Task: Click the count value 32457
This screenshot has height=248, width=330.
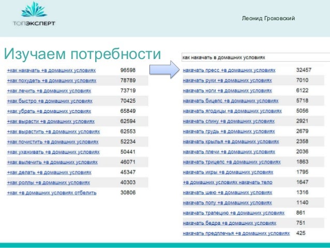Action: point(304,70)
